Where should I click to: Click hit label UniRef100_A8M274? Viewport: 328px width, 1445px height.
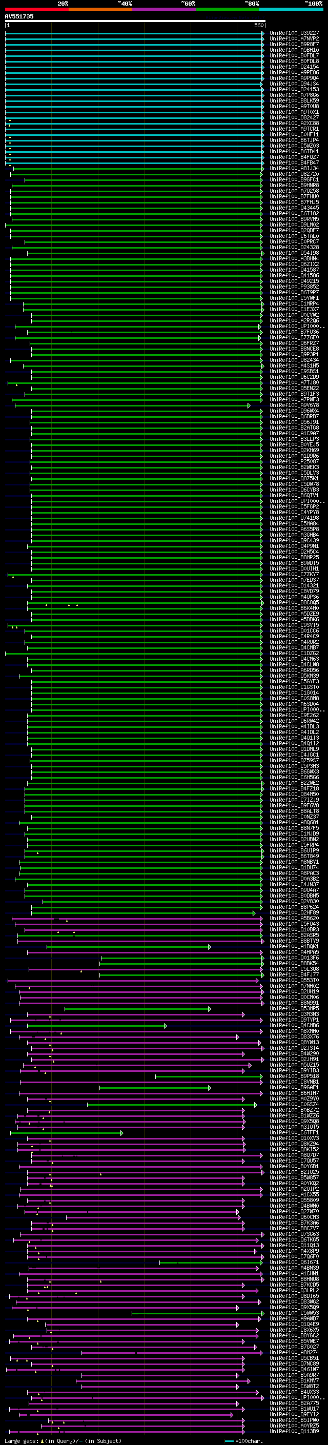pyautogui.click(x=294, y=1352)
